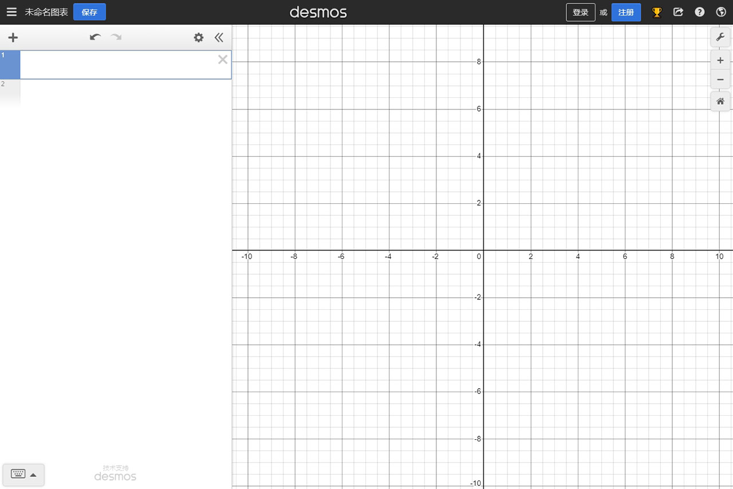
Task: Collapse the on-screen keyboard with the chevron
Action: pos(33,474)
